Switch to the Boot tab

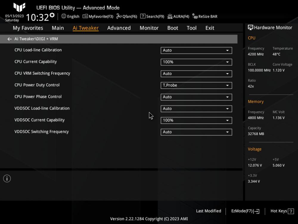click(173, 28)
